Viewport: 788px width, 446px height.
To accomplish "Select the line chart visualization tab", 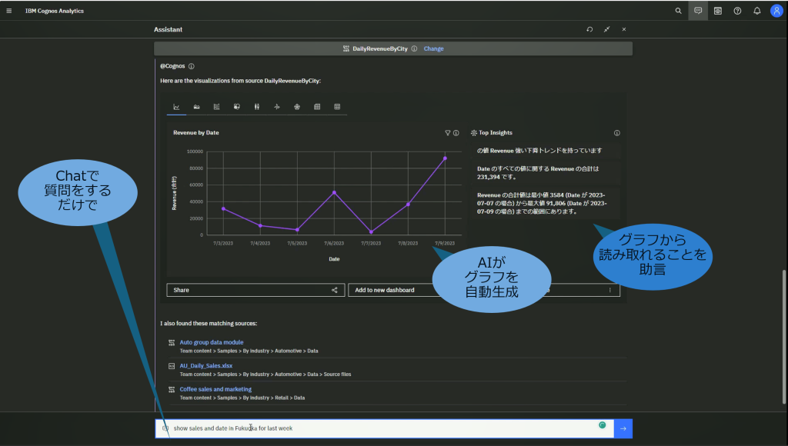I will tap(176, 106).
